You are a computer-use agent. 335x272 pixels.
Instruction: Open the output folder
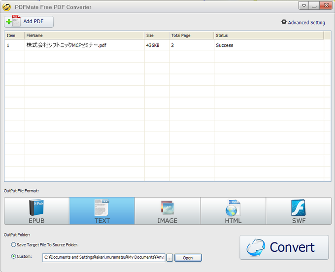tap(188, 258)
